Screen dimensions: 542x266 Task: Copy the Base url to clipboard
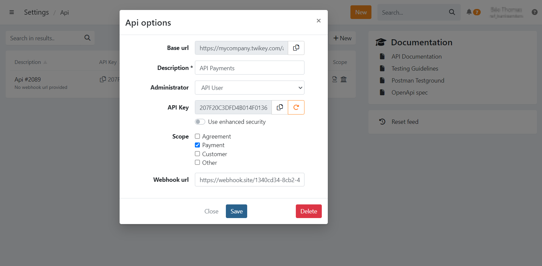click(x=296, y=48)
